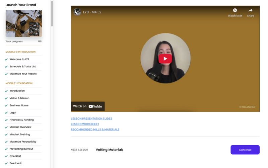Click Watch on YouTube
Image resolution: width=268 pixels, height=168 pixels.
click(x=88, y=106)
